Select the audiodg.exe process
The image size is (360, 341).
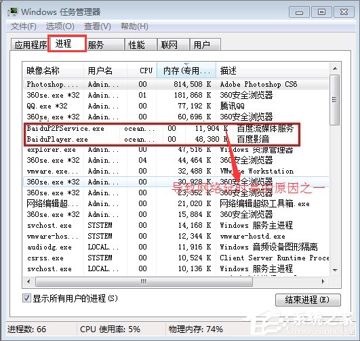point(176,247)
